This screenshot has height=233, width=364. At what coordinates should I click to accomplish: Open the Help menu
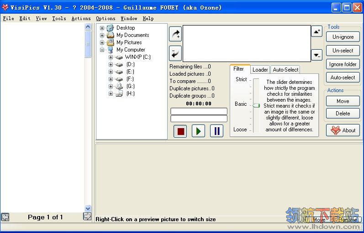coord(148,18)
